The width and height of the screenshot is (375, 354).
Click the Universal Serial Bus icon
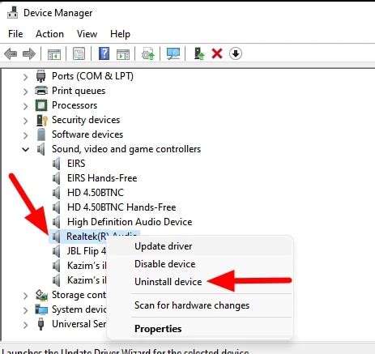(40, 324)
